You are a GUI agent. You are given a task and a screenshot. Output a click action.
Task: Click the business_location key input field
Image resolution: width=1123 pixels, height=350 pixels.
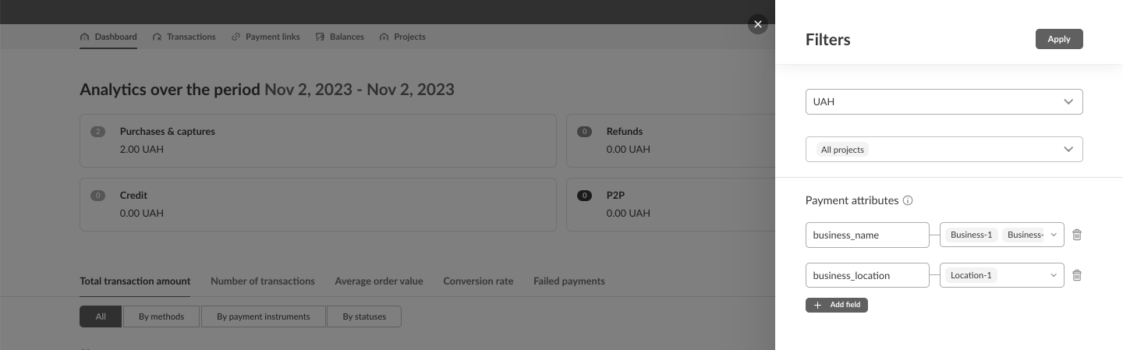(x=866, y=275)
